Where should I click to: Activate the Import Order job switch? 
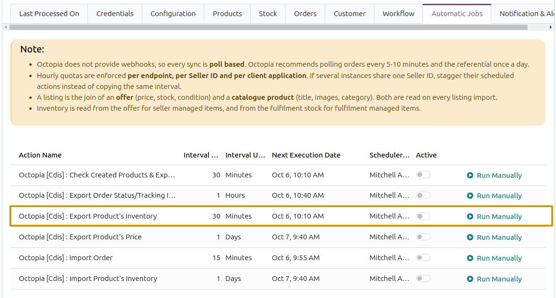click(423, 257)
